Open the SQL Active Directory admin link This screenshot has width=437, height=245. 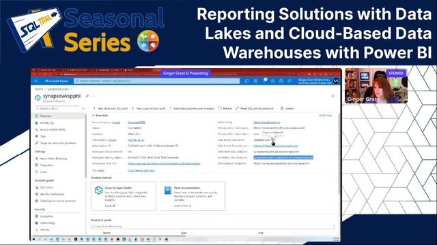click(276, 146)
